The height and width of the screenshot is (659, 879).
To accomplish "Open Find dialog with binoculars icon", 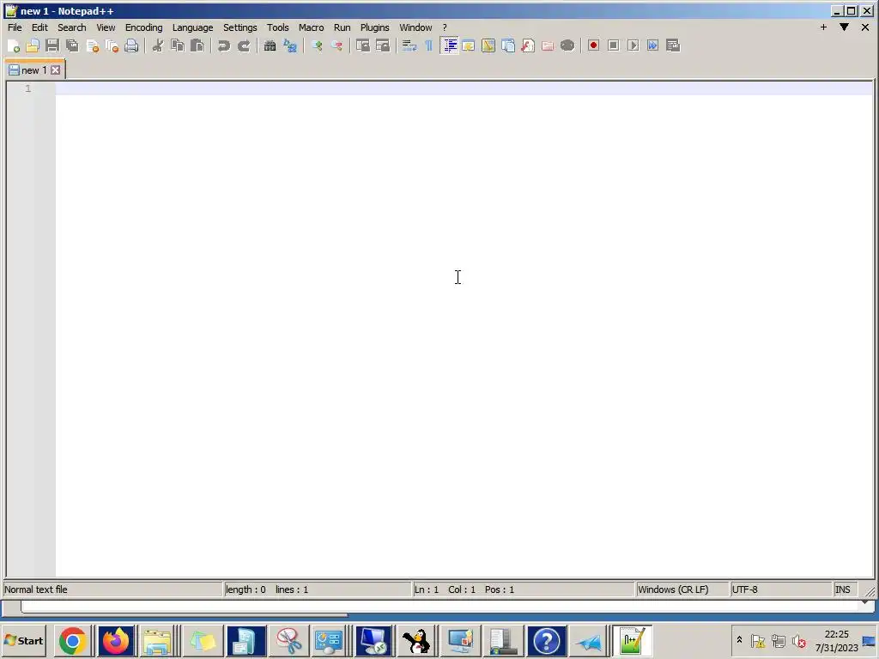I will coord(270,46).
